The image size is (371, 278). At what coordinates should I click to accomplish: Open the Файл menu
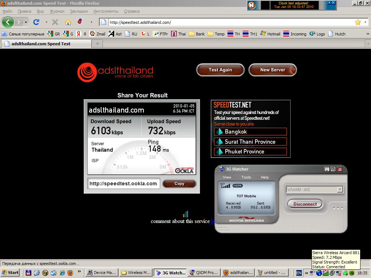click(x=7, y=11)
